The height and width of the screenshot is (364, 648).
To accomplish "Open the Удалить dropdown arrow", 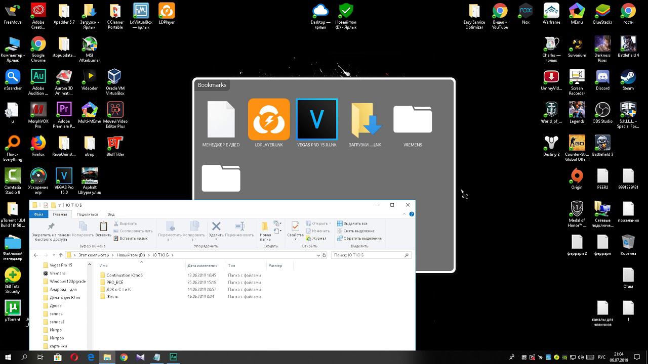I will [x=216, y=239].
